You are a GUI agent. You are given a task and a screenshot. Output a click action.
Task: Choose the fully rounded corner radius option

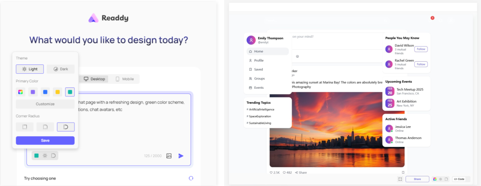pyautogui.click(x=65, y=127)
